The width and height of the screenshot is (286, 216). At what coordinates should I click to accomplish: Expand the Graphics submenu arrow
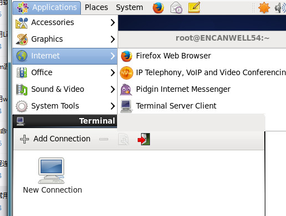tap(113, 39)
